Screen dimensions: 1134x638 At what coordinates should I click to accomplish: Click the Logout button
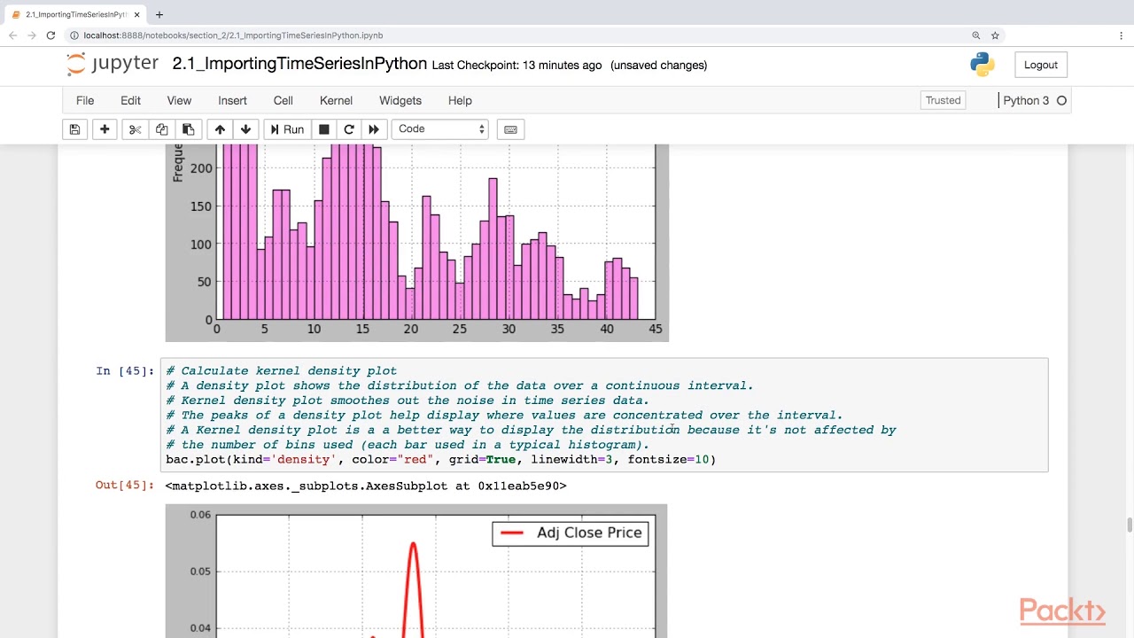point(1041,65)
